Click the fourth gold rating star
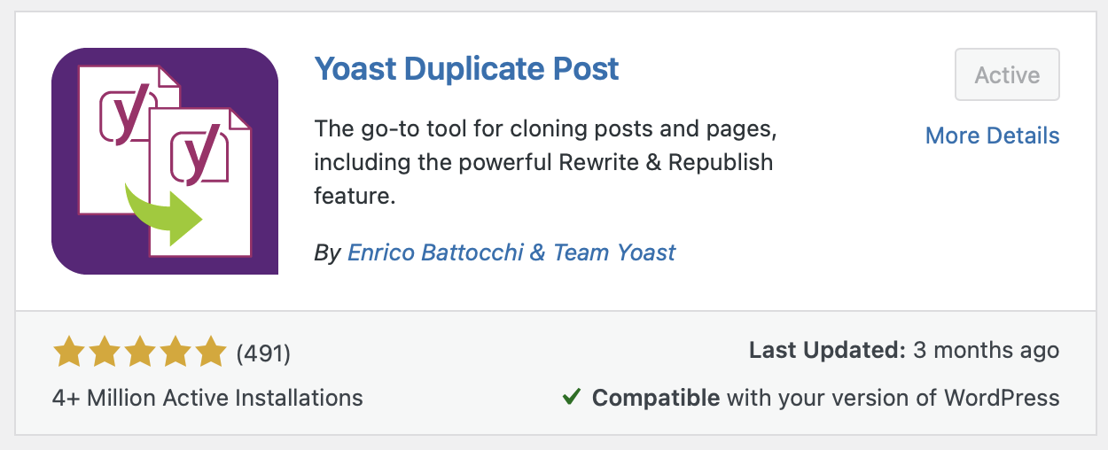Viewport: 1108px width, 450px height. tap(176, 353)
